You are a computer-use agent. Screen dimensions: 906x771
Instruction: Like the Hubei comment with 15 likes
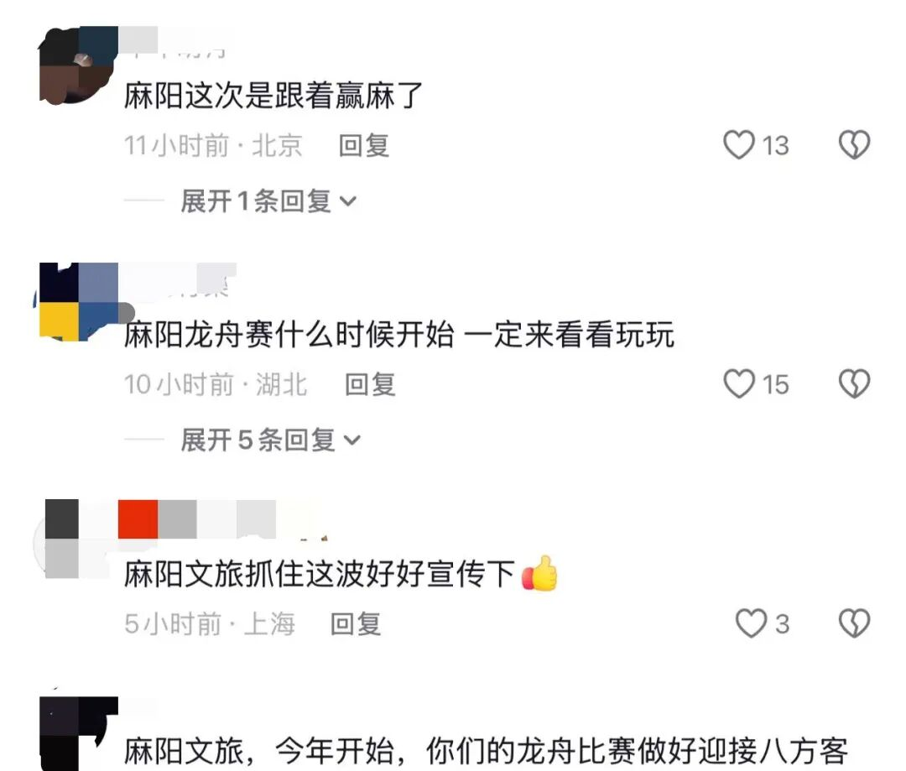pos(739,383)
